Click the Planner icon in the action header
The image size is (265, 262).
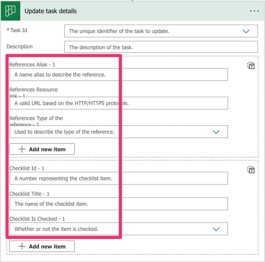(x=10, y=11)
